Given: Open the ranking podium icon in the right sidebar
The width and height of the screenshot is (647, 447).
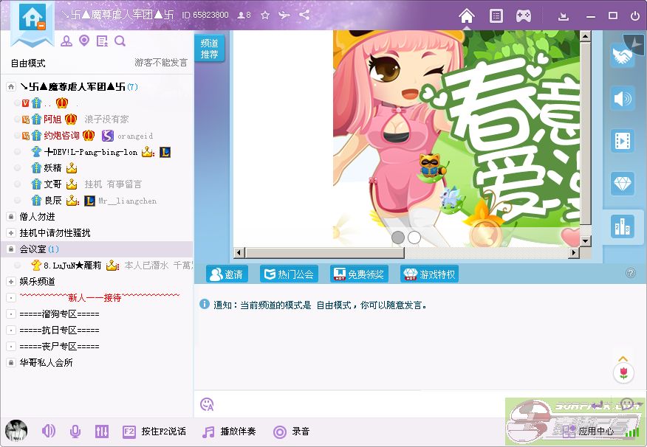Looking at the screenshot, I should 622,226.
